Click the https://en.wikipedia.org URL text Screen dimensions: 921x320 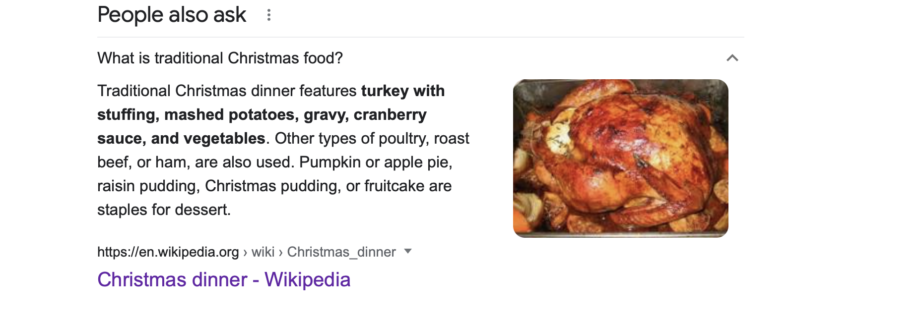pos(168,252)
